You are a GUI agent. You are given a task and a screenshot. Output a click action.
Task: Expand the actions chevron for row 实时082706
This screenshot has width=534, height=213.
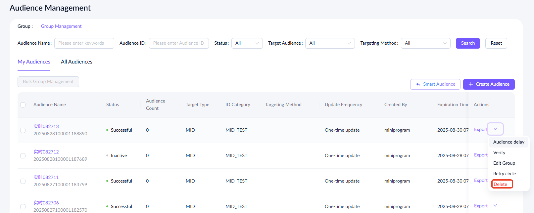click(495, 205)
